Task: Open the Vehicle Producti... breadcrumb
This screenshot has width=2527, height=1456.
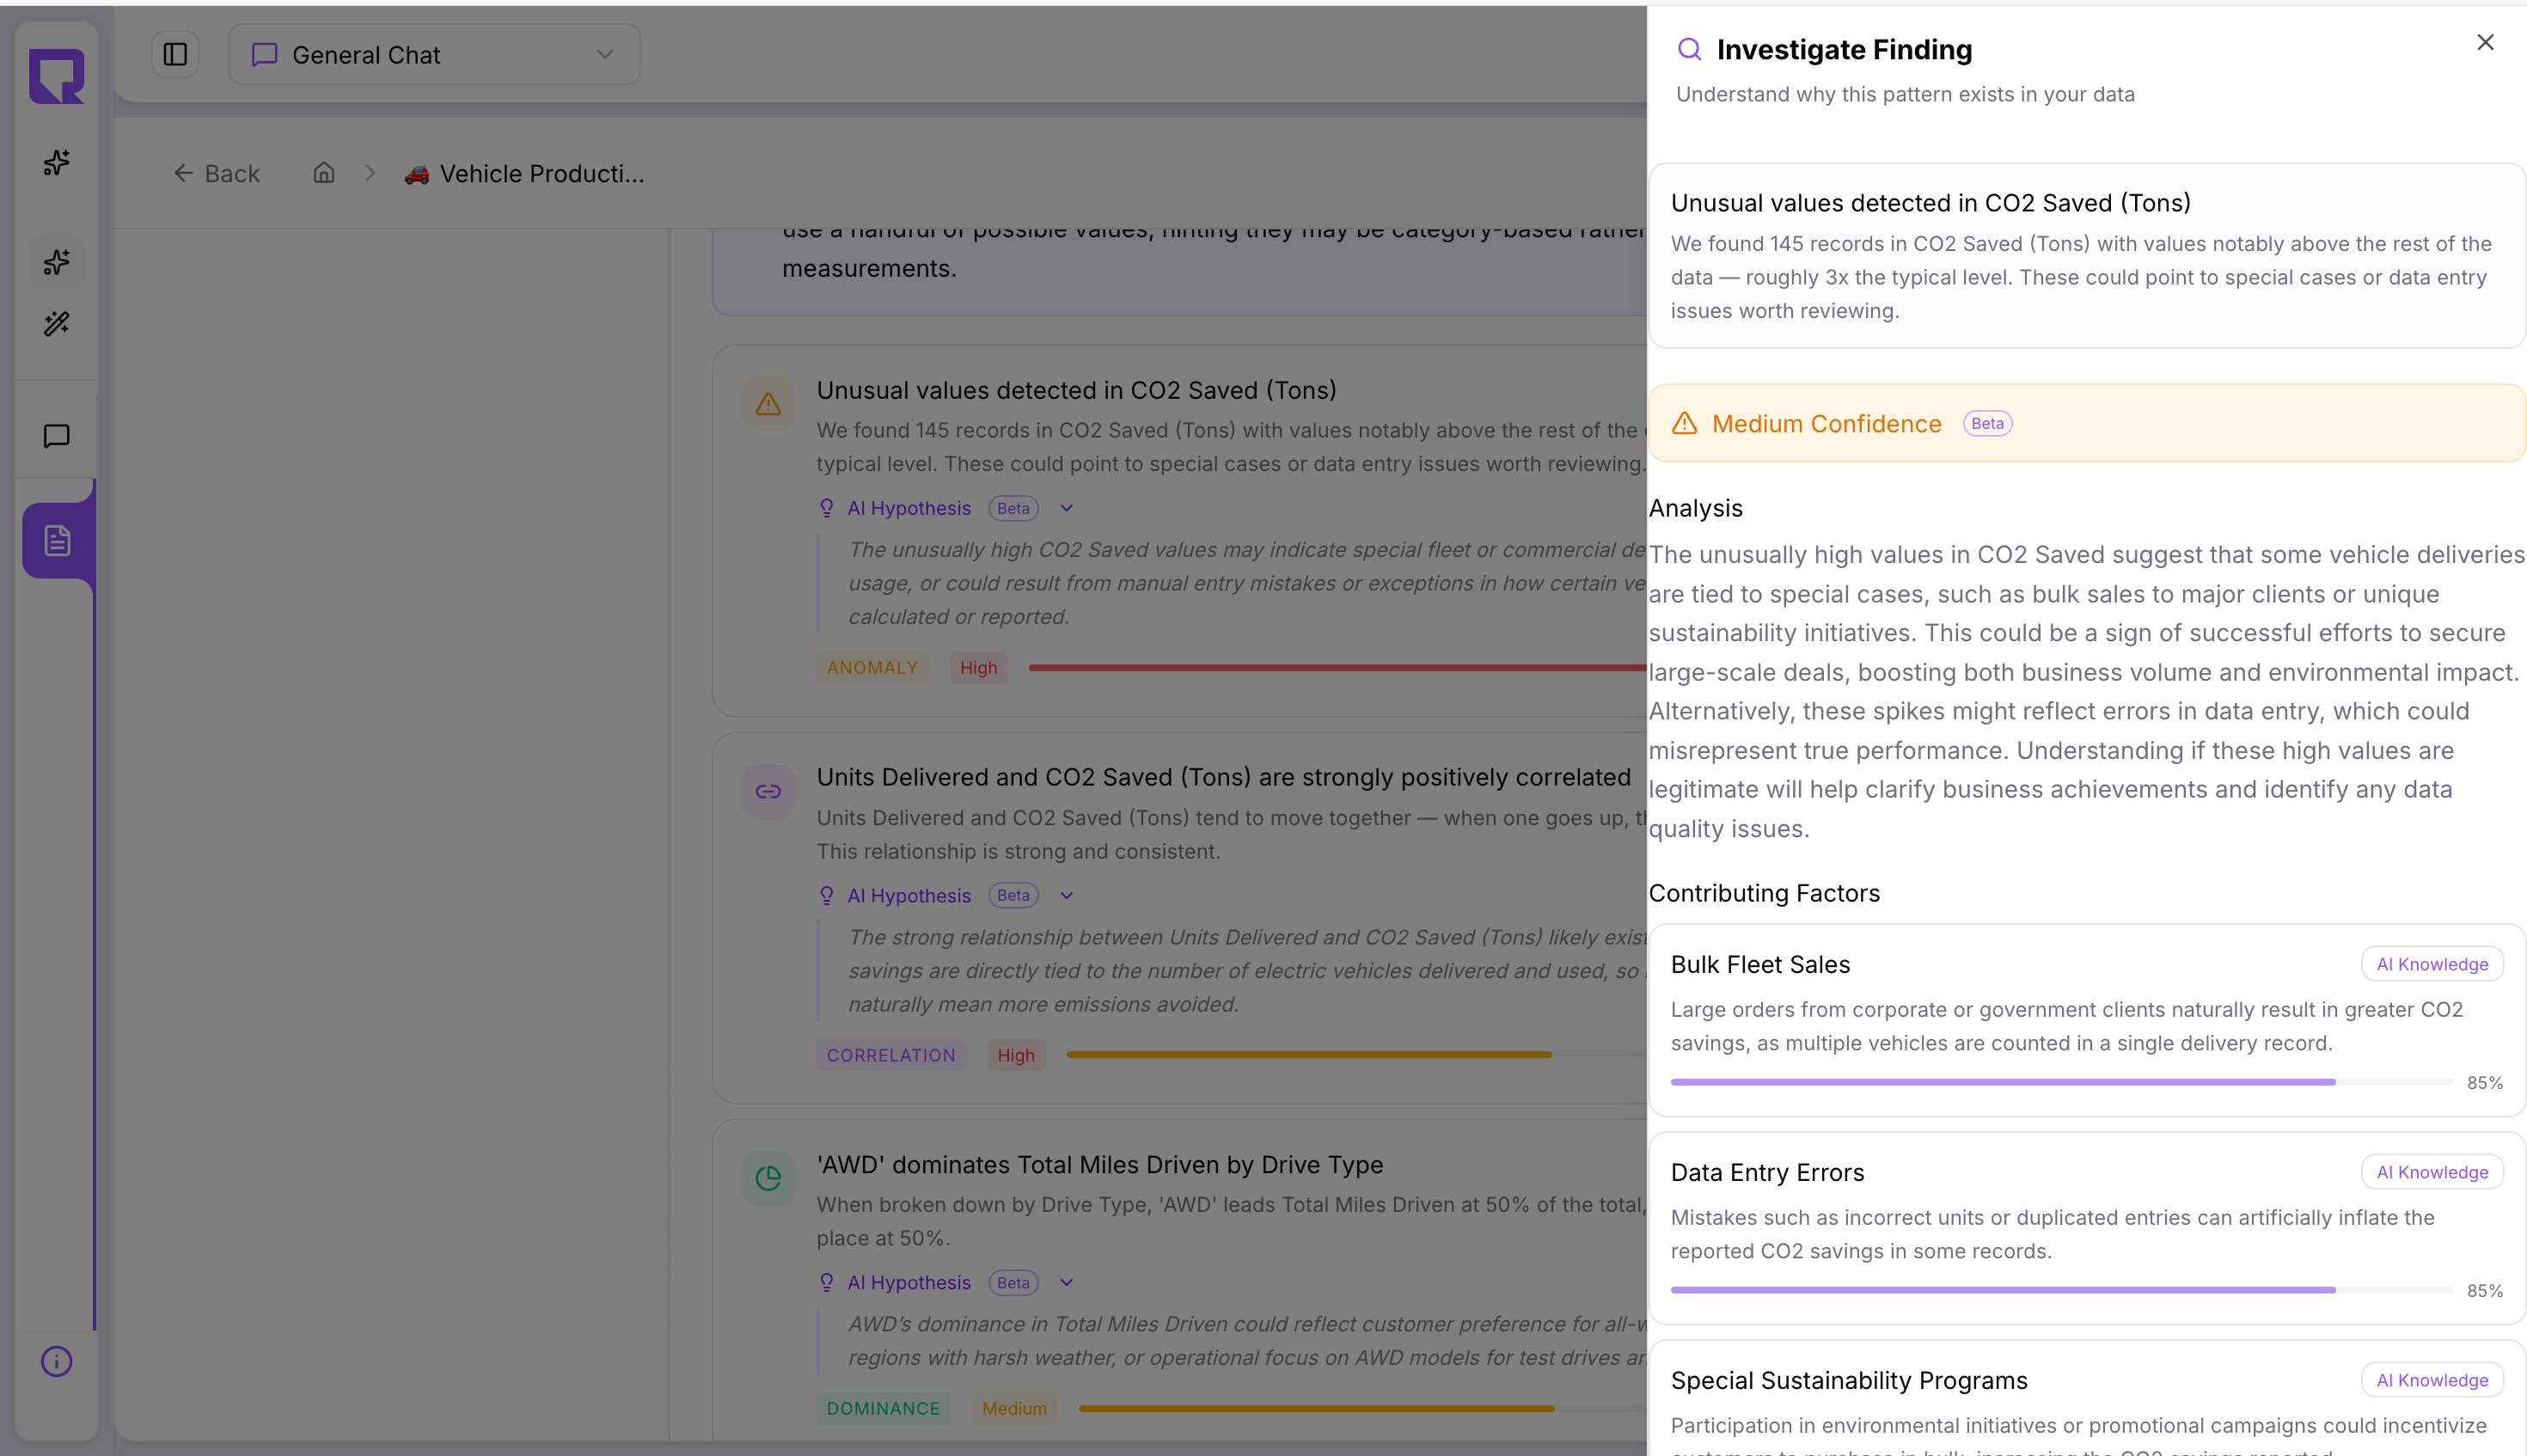Action: pos(524,173)
